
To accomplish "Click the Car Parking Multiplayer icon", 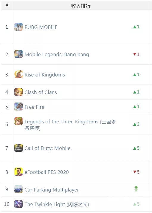I will [18, 189].
